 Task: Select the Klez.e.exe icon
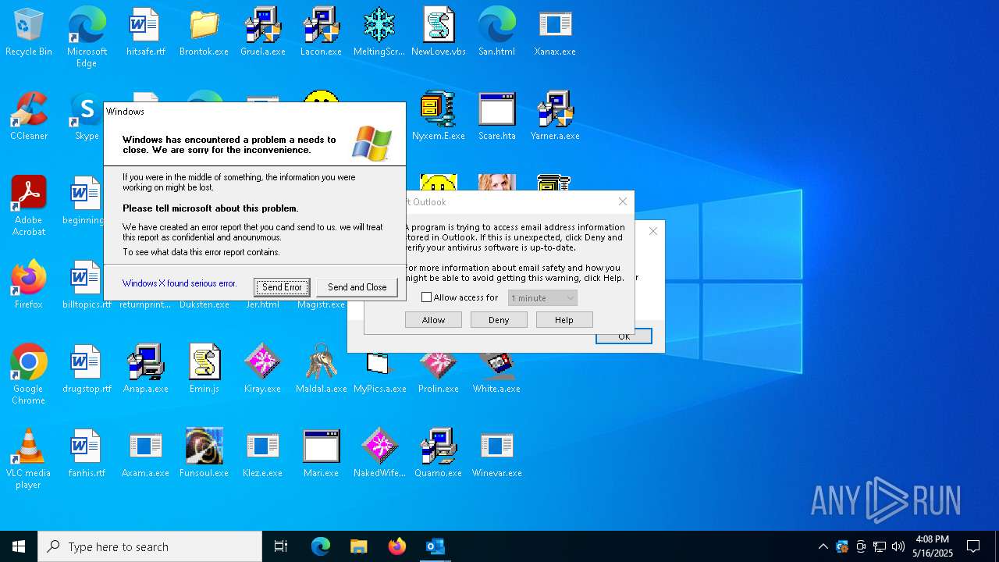pyautogui.click(x=262, y=454)
